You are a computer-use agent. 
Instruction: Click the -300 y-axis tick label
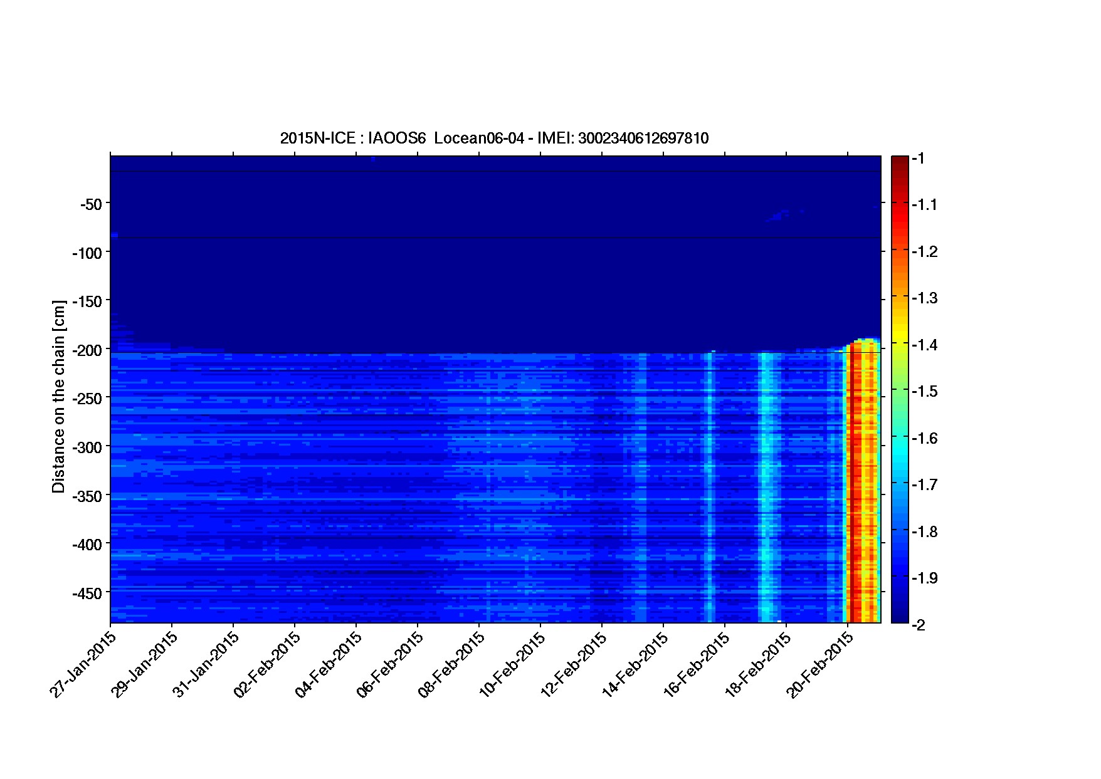click(x=87, y=447)
